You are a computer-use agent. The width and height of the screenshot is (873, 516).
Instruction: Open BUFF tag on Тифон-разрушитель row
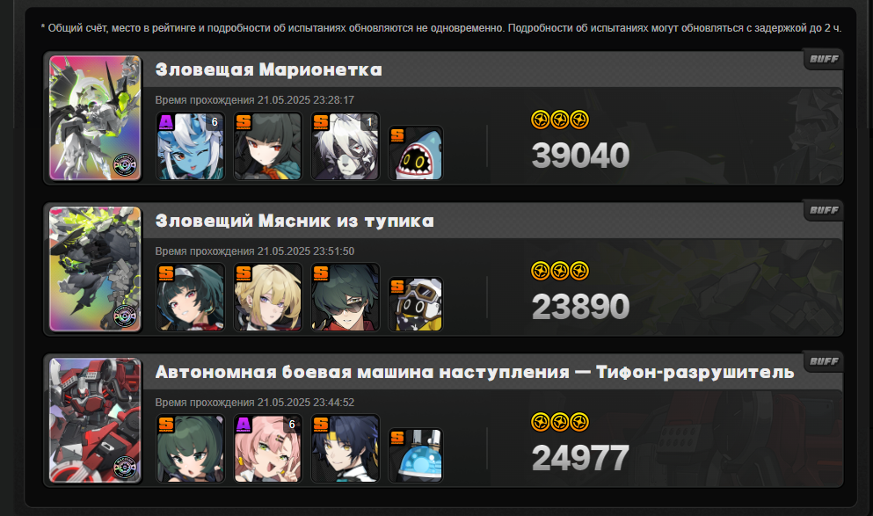pyautogui.click(x=824, y=362)
